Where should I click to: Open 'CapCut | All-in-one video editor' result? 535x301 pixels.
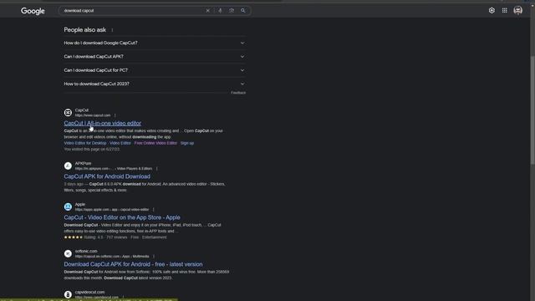[x=102, y=123]
